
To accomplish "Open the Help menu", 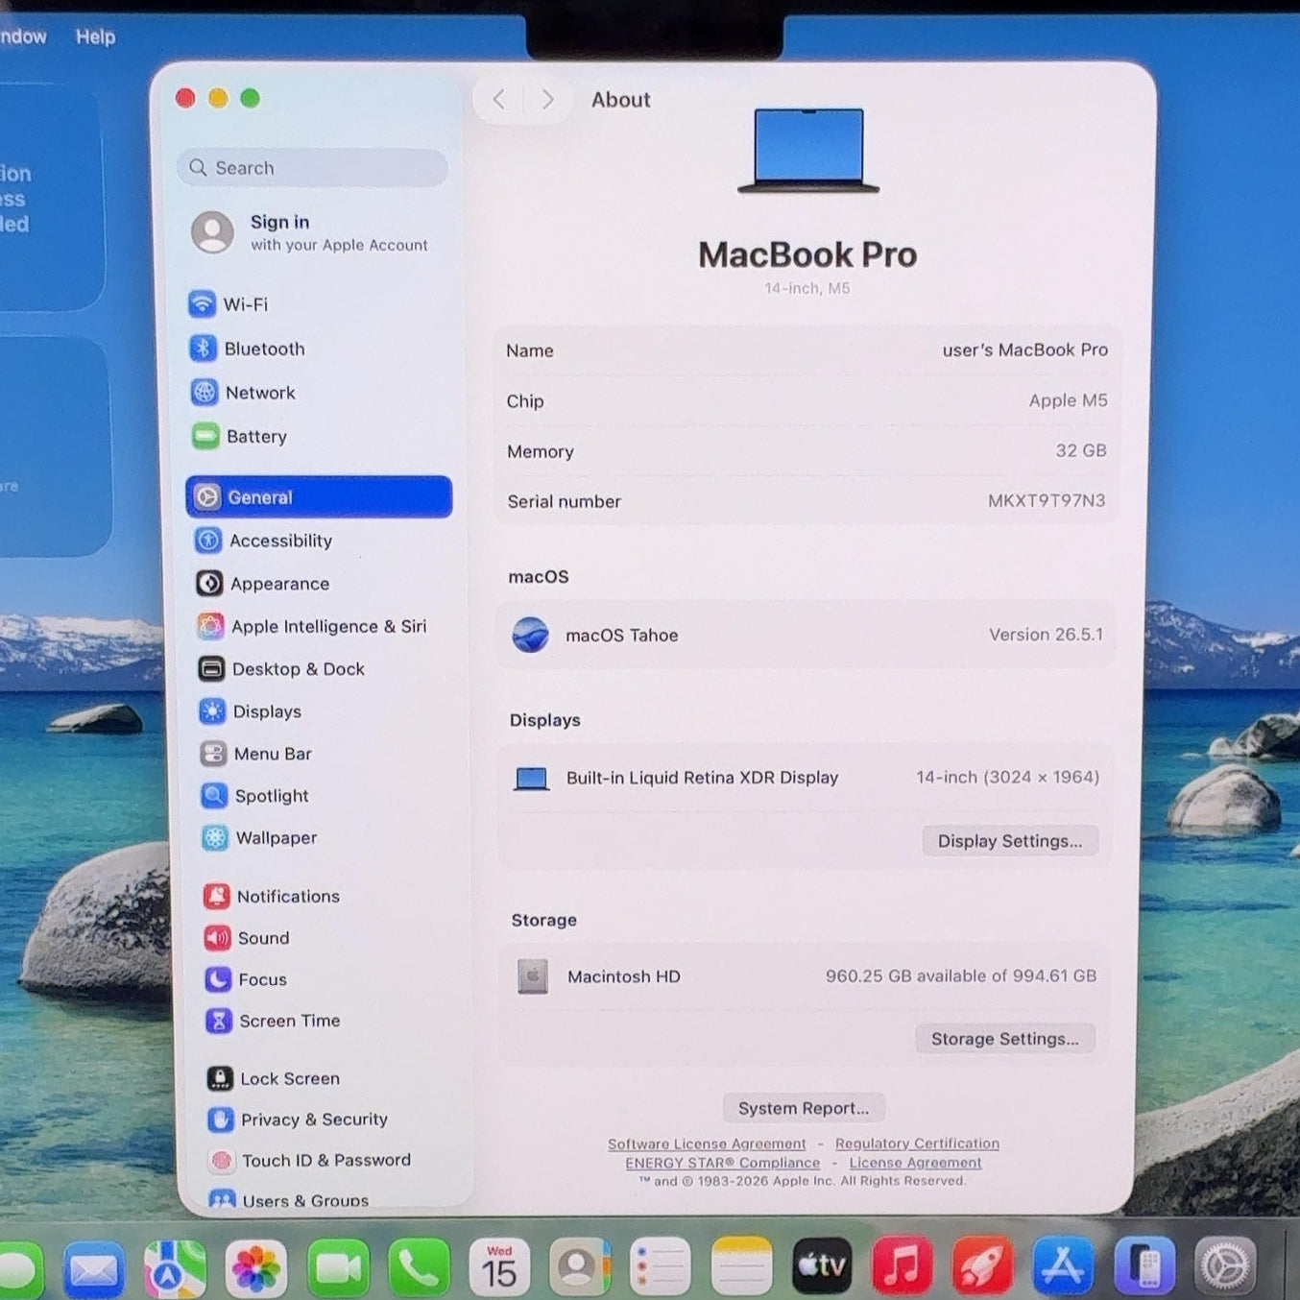I will pos(95,36).
